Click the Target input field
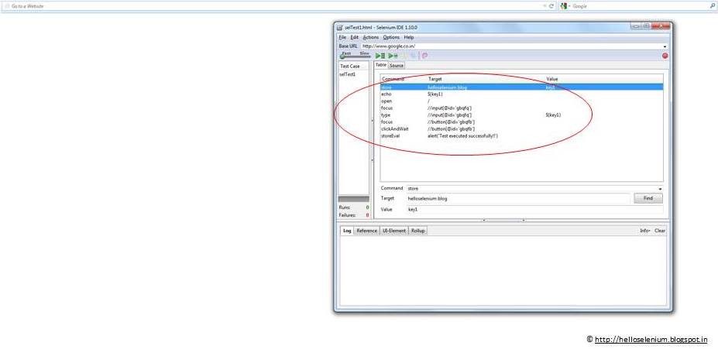 518,199
